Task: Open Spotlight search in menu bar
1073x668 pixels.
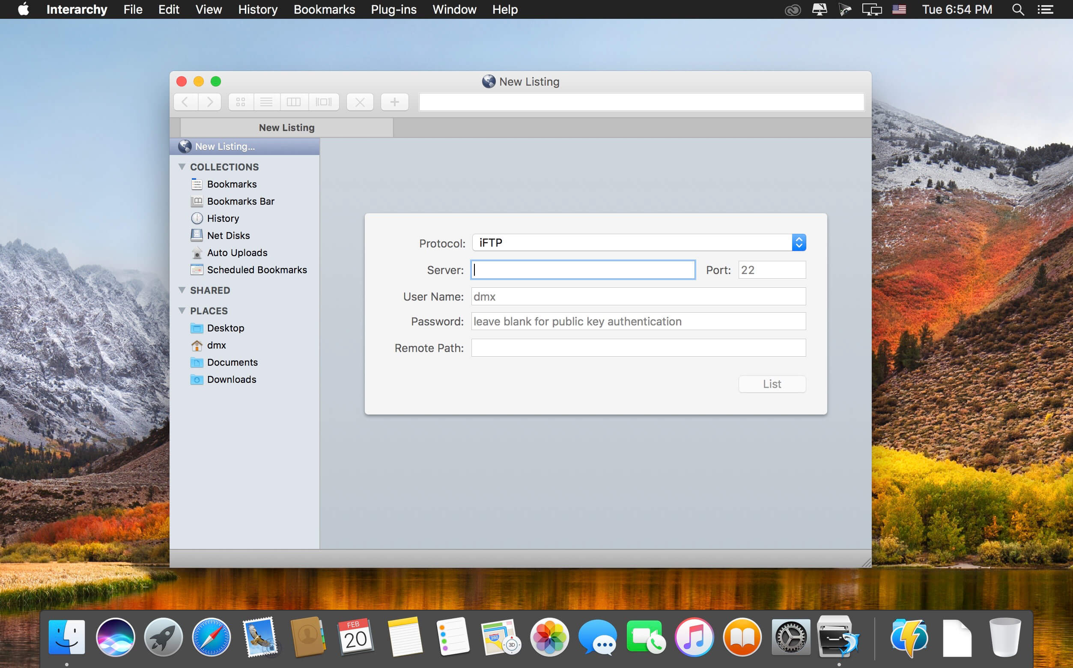Action: coord(1018,9)
